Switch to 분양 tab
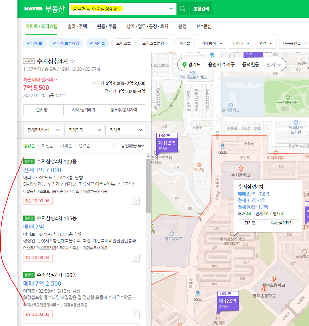 183,27
